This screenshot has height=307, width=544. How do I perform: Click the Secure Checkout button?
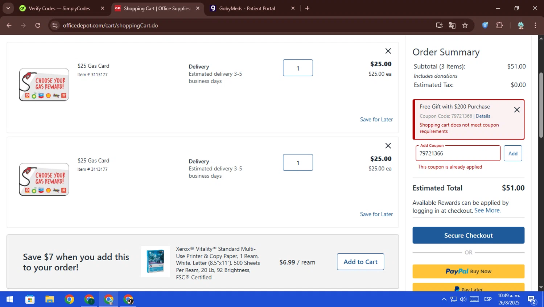(x=468, y=235)
